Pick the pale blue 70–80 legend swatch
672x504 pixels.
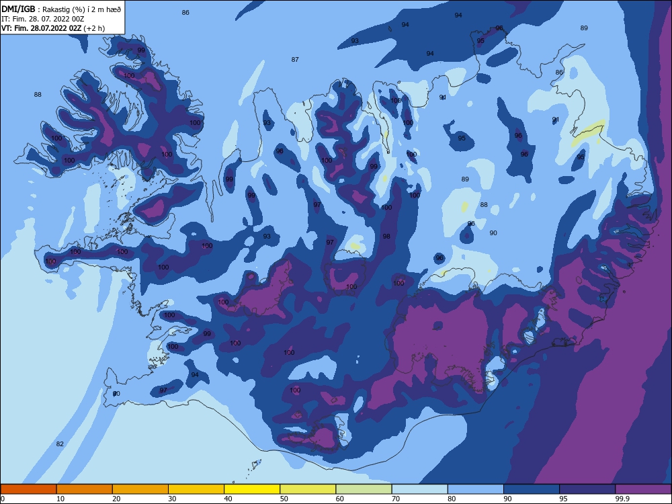click(x=420, y=489)
